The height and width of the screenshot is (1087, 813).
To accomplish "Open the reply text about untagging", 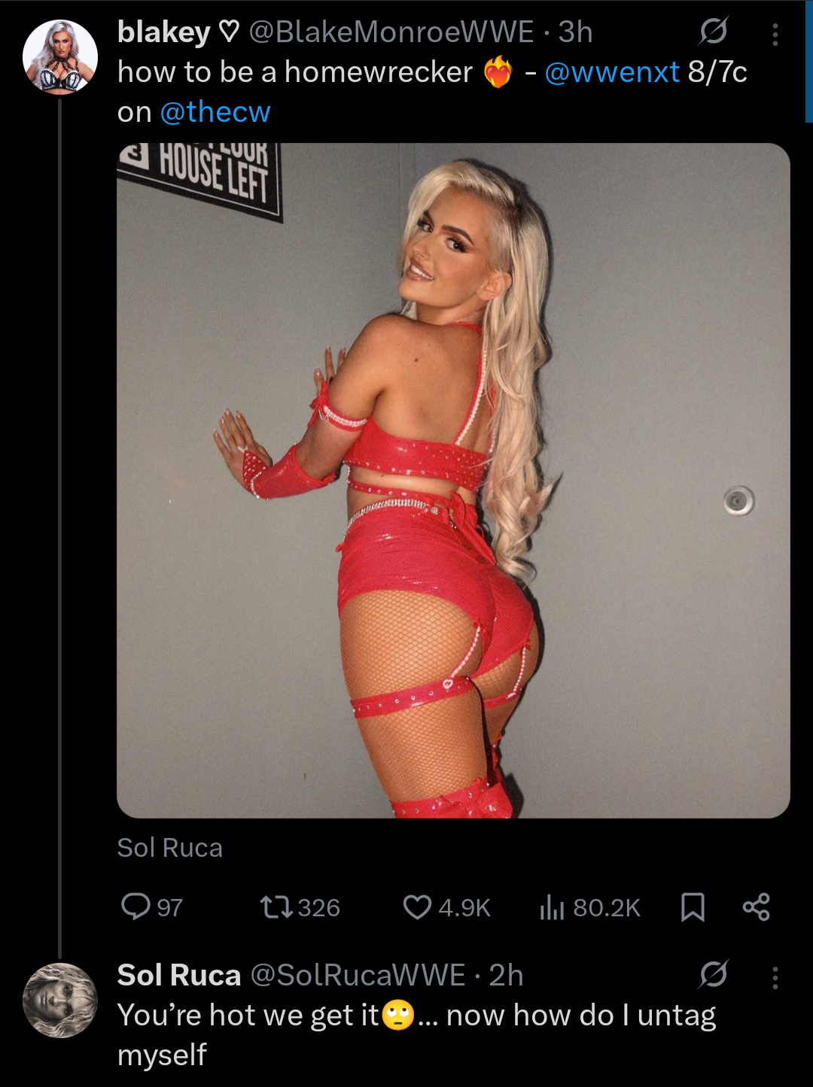I will pos(416,1035).
